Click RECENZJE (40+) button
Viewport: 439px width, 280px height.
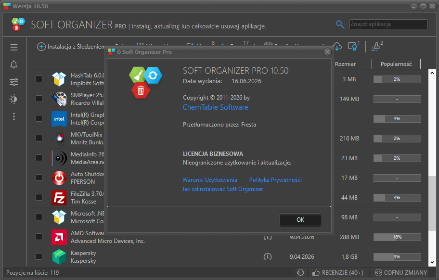tap(338, 272)
